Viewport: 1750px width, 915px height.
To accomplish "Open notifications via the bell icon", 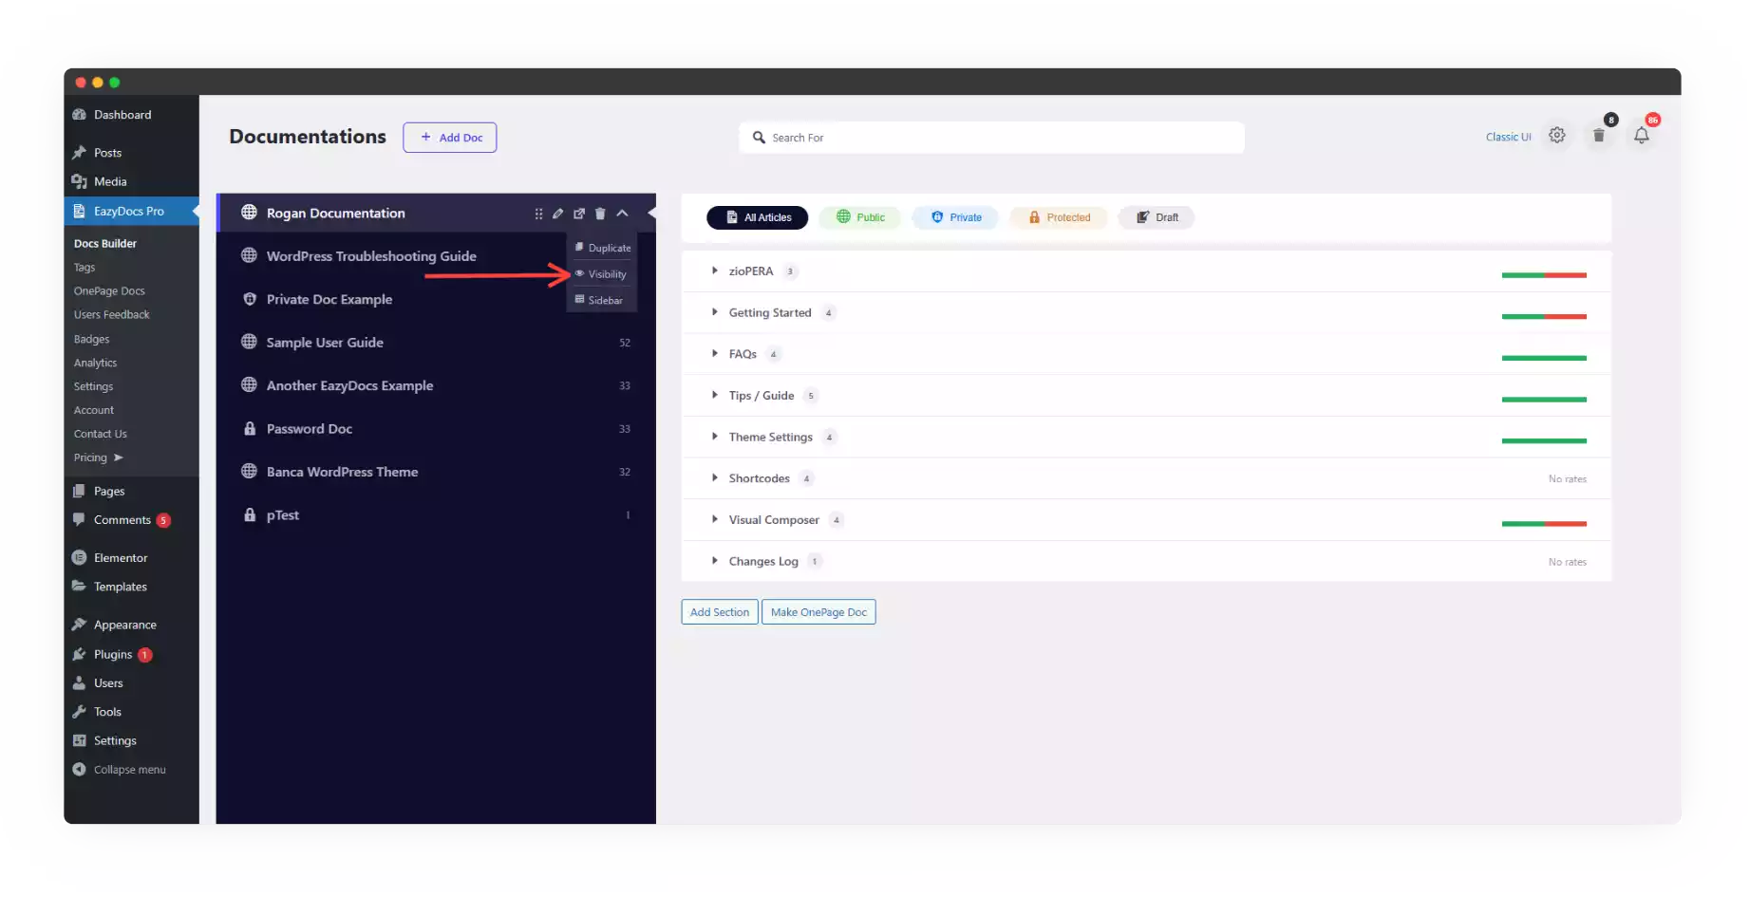I will (1642, 135).
